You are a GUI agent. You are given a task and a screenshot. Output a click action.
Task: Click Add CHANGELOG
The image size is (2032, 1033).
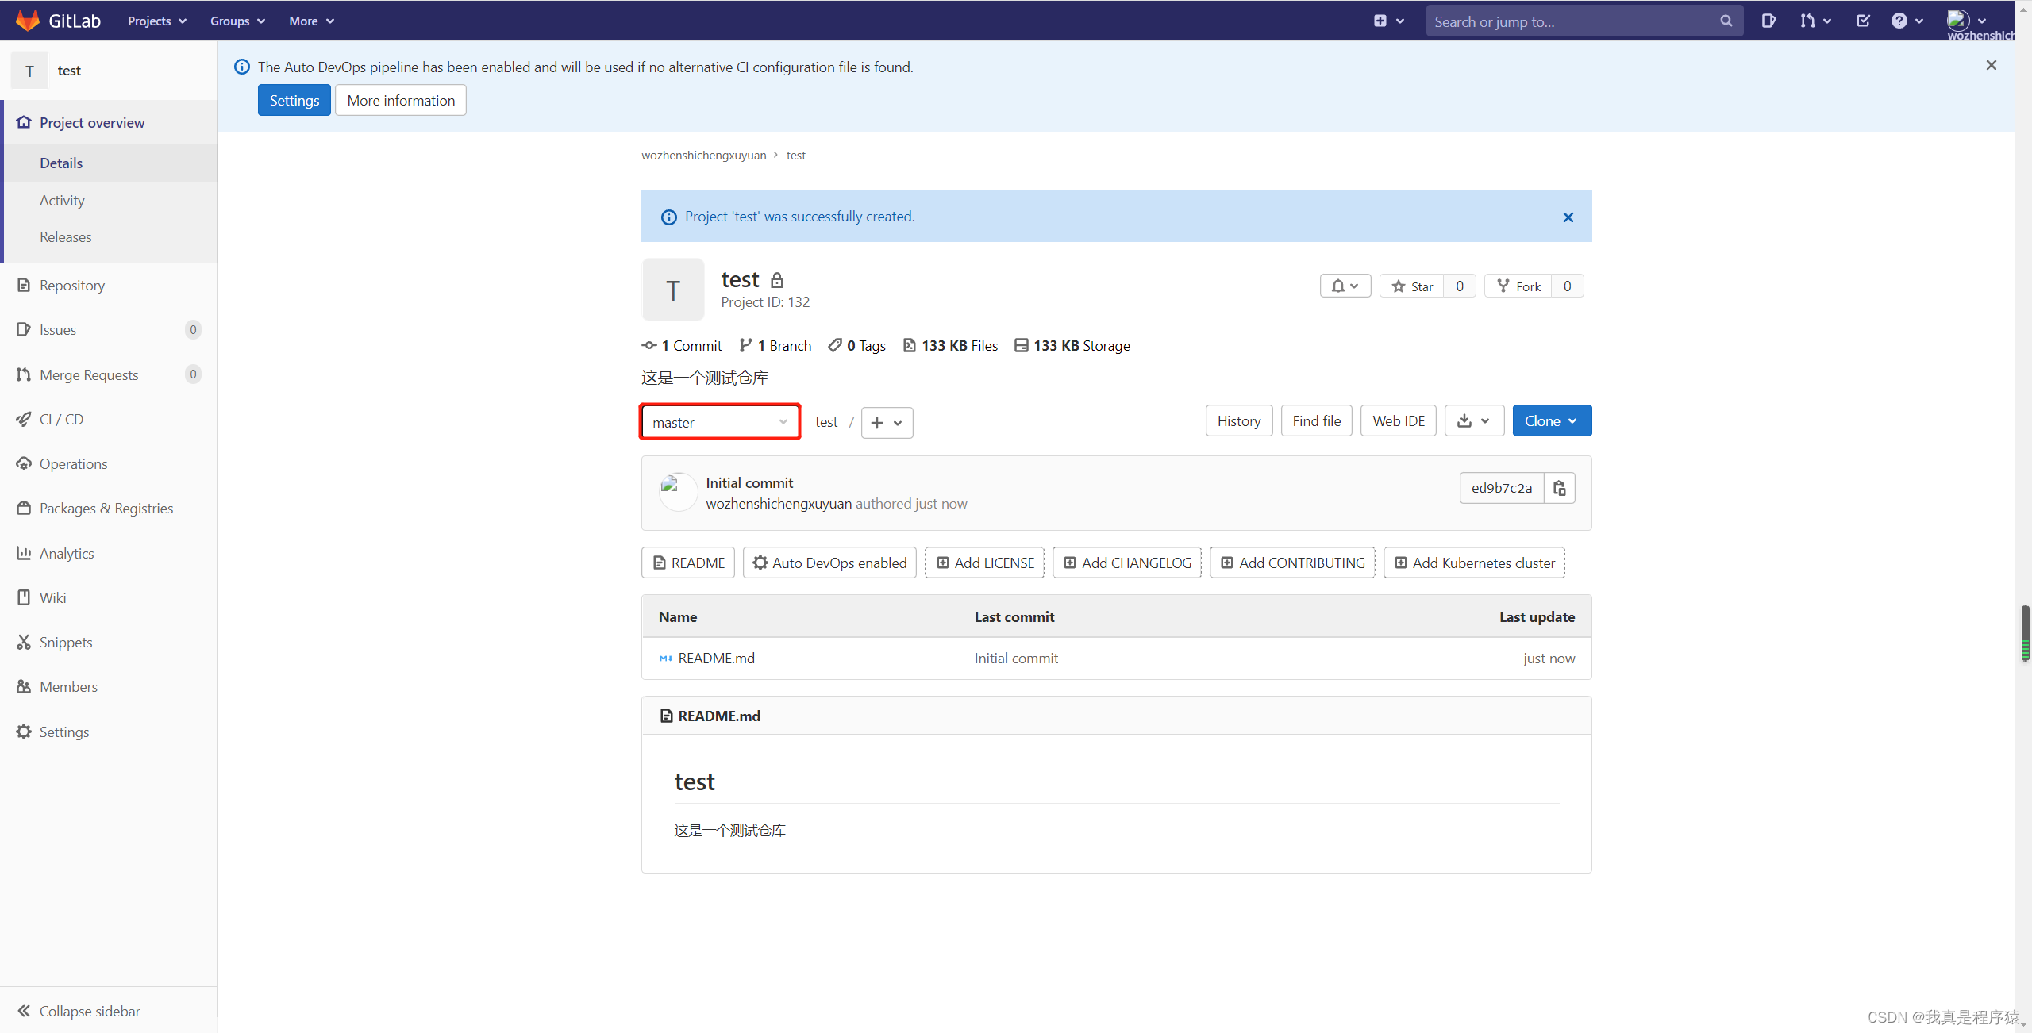pyautogui.click(x=1127, y=563)
